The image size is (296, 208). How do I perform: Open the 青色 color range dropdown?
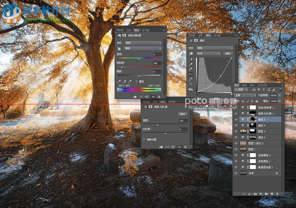click(x=143, y=48)
